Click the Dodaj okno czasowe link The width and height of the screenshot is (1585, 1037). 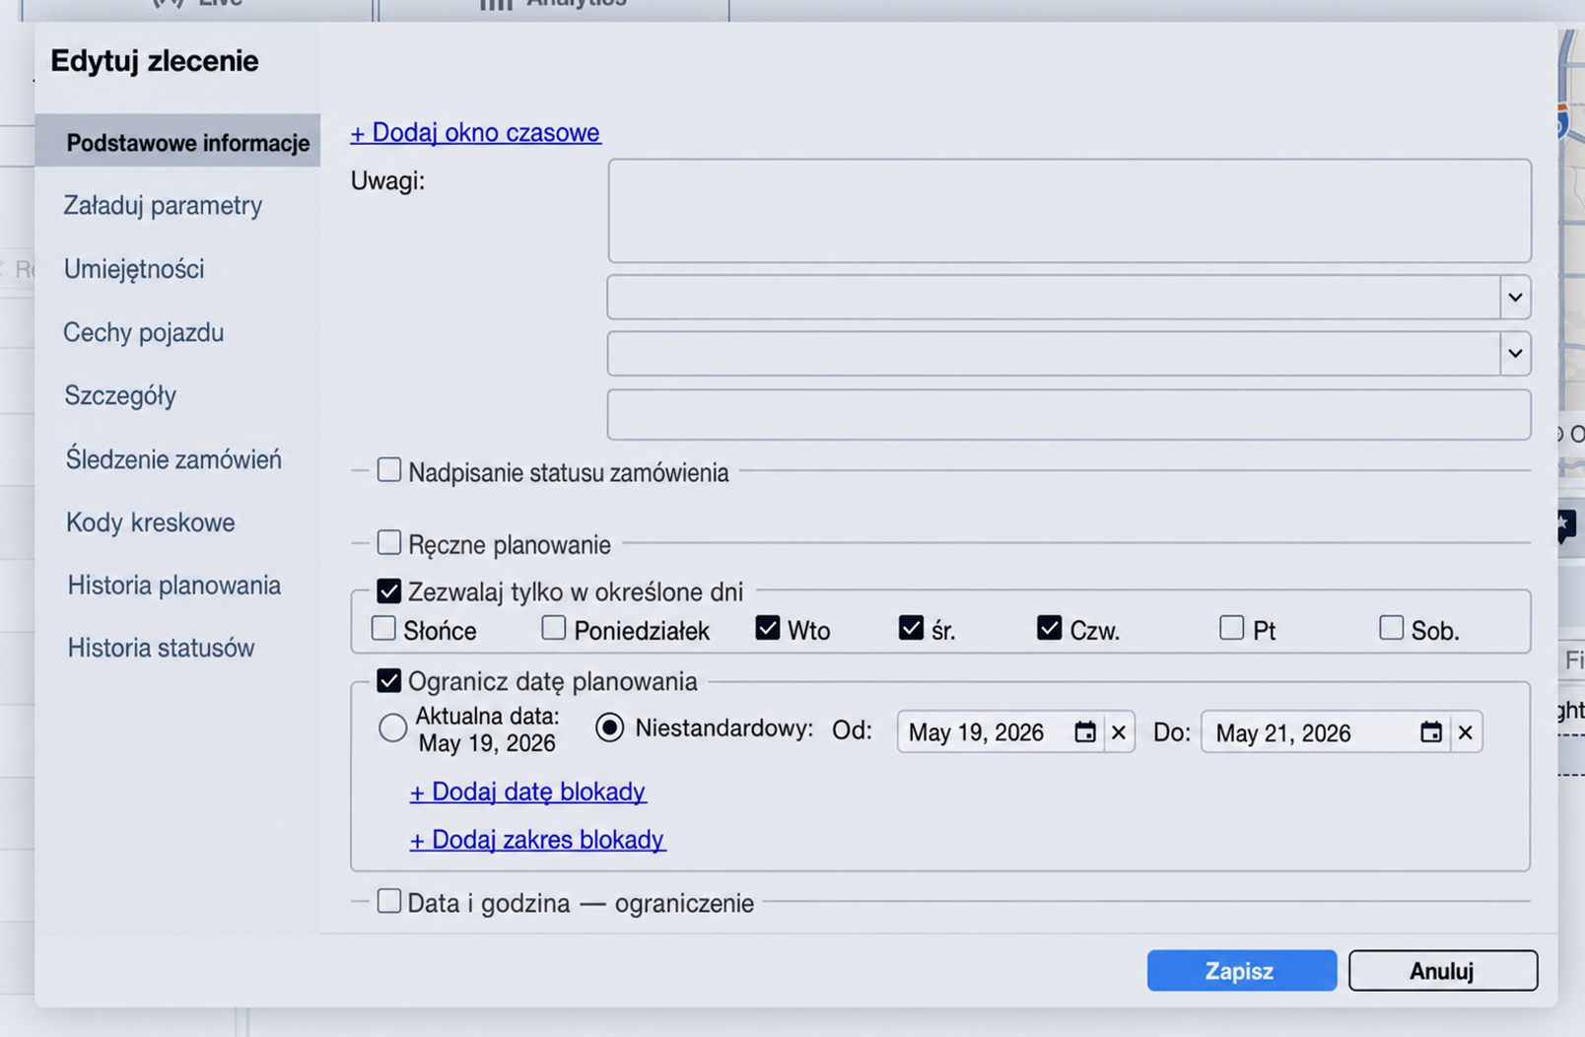[475, 132]
